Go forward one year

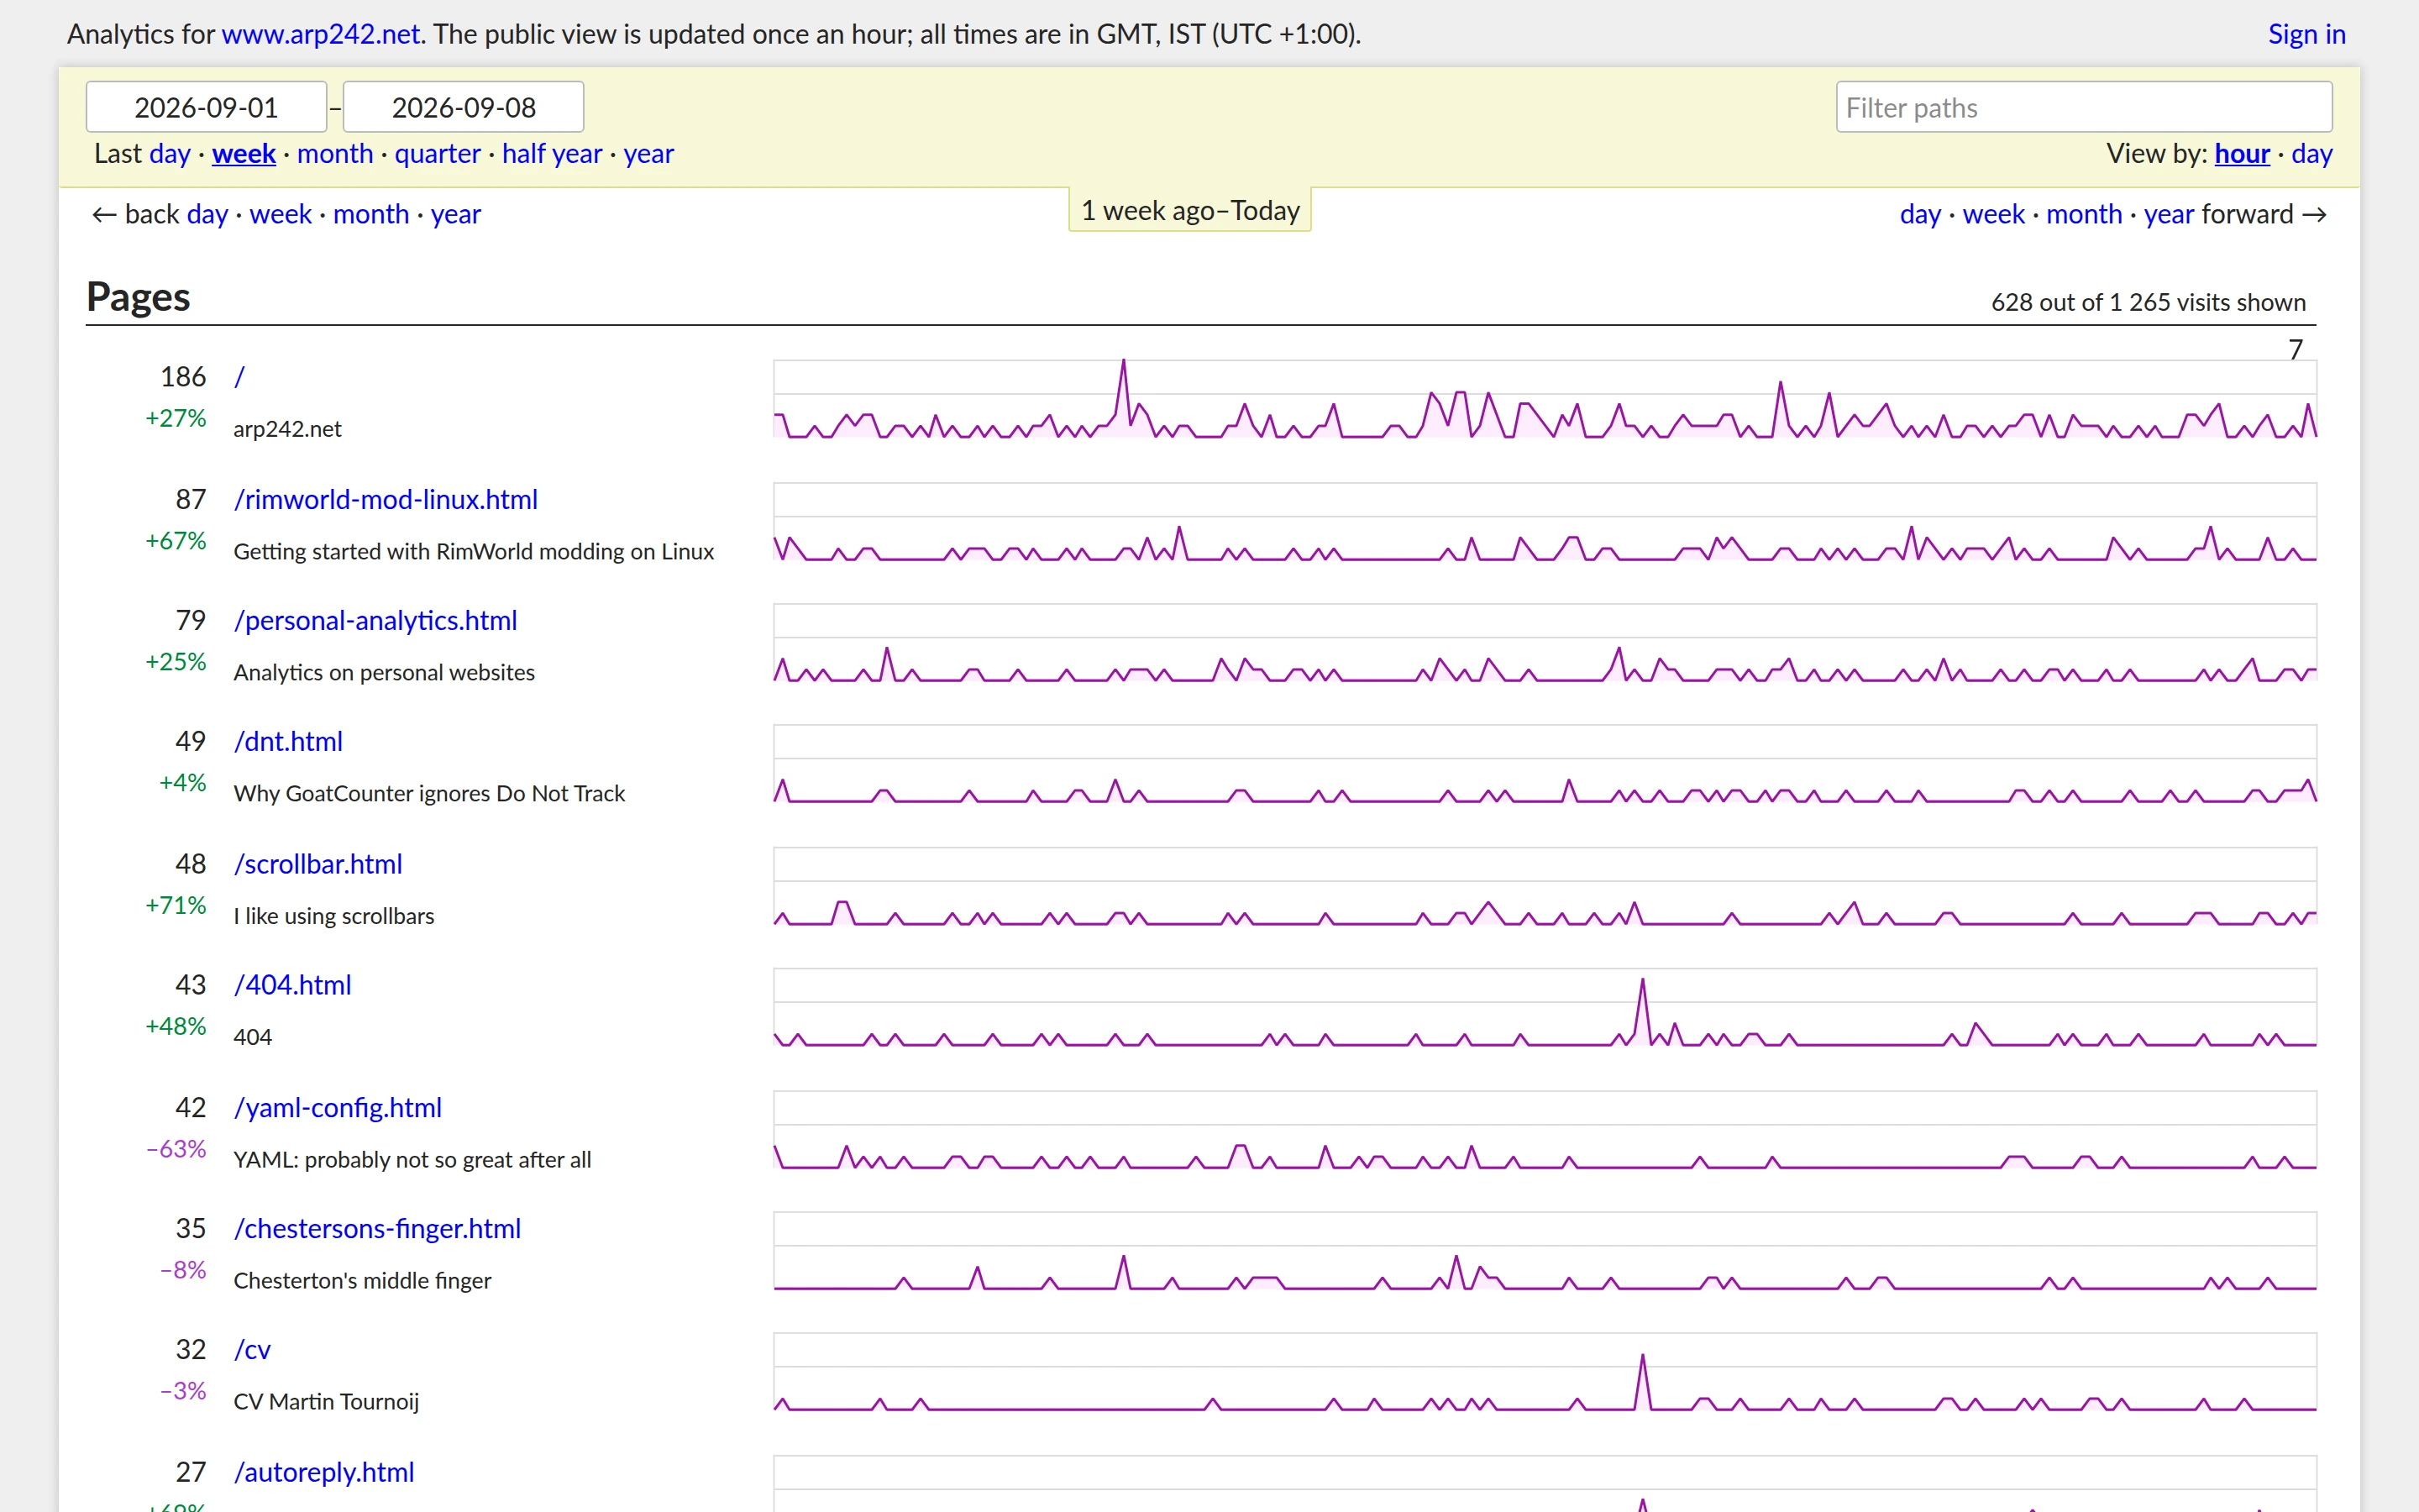point(2169,214)
